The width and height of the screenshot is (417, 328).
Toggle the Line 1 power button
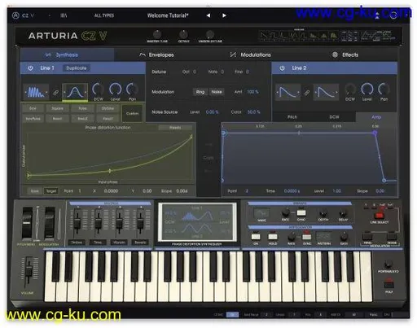tap(30, 68)
